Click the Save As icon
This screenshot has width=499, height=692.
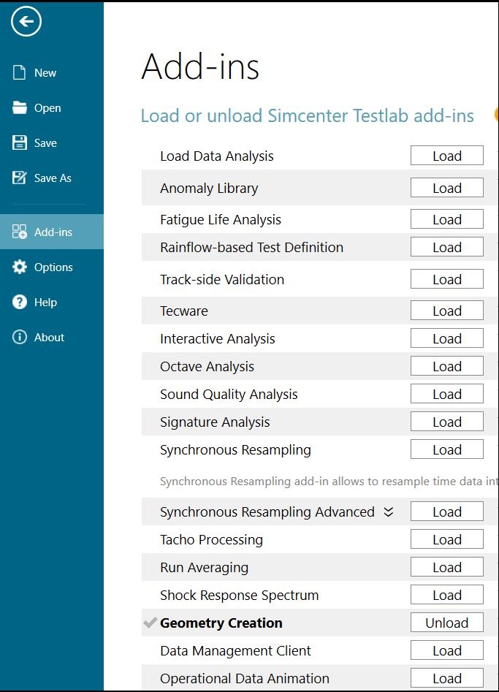point(20,178)
